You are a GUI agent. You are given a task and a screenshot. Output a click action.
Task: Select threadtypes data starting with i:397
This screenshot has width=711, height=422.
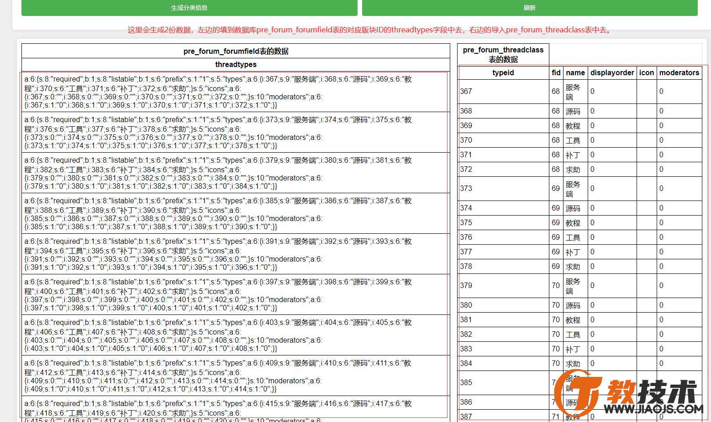point(236,294)
